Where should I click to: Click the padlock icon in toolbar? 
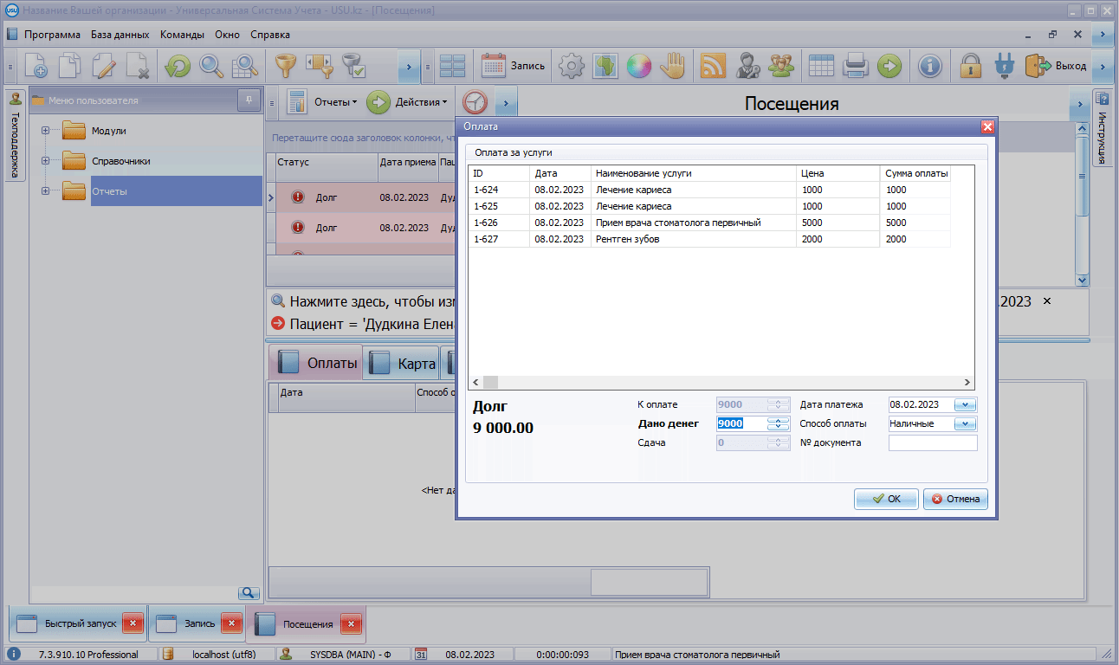point(971,66)
